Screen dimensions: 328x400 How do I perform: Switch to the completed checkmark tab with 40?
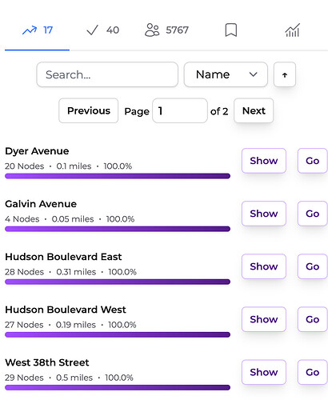click(x=102, y=30)
